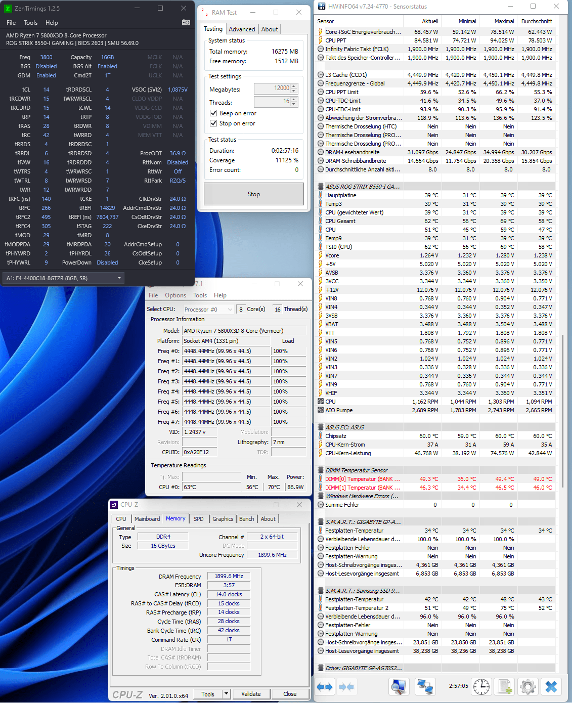Click the Tools button in CPU-Z

[208, 694]
